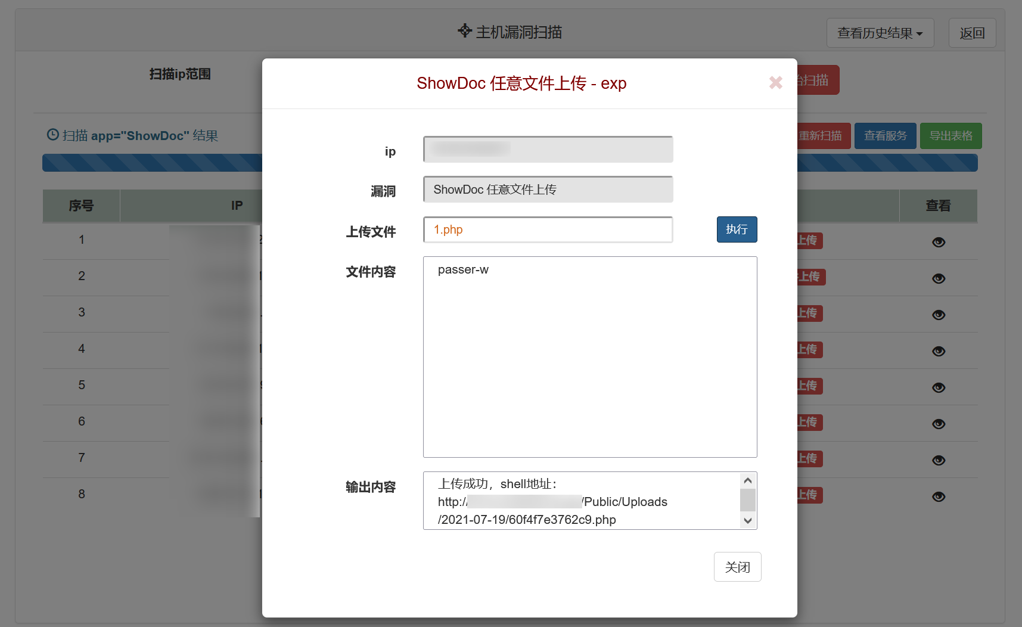Click the eye icon in row 2
The image size is (1022, 627).
point(939,278)
